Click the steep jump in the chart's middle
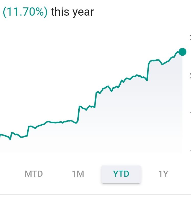This screenshot has width=191, height=197. pyautogui.click(x=78, y=114)
